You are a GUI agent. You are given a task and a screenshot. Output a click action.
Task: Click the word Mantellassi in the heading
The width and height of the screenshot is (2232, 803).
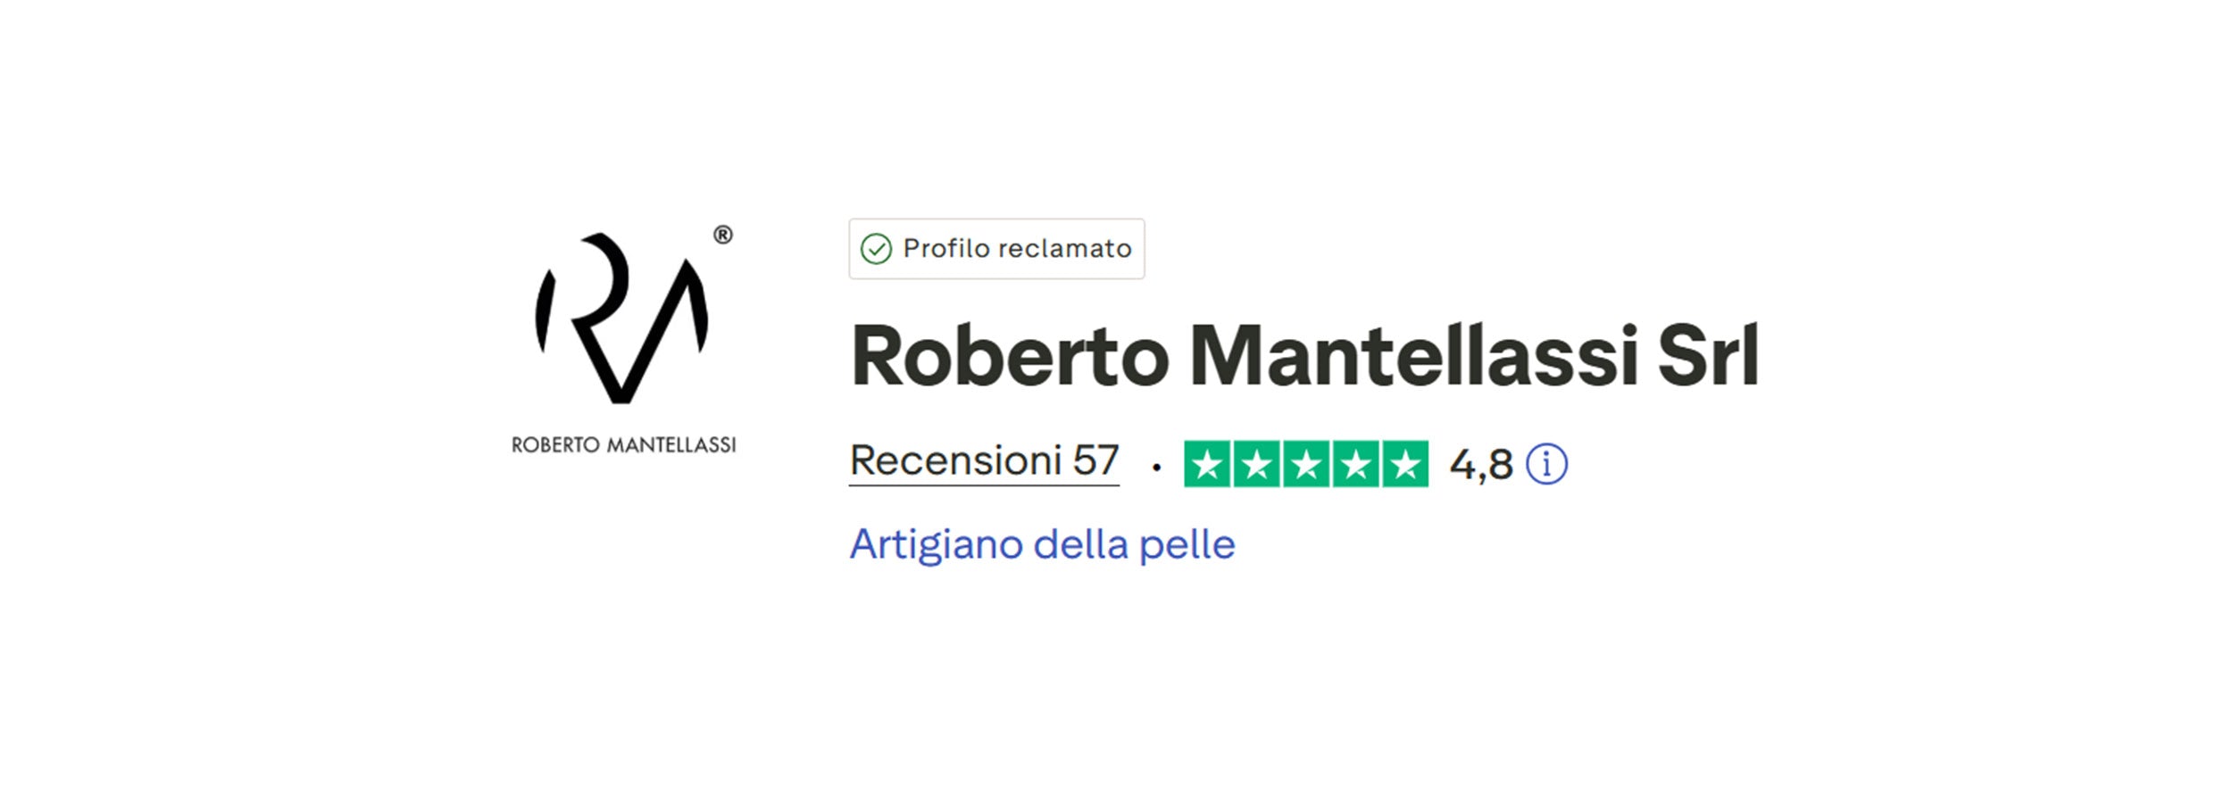pyautogui.click(x=1415, y=356)
